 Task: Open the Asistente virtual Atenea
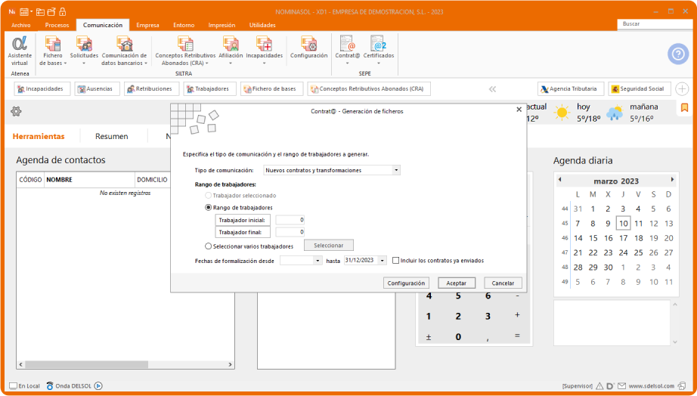click(20, 51)
